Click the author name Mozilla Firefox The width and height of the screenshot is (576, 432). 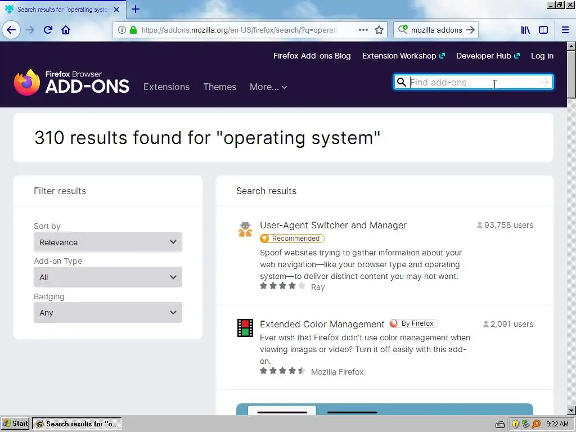[337, 372]
